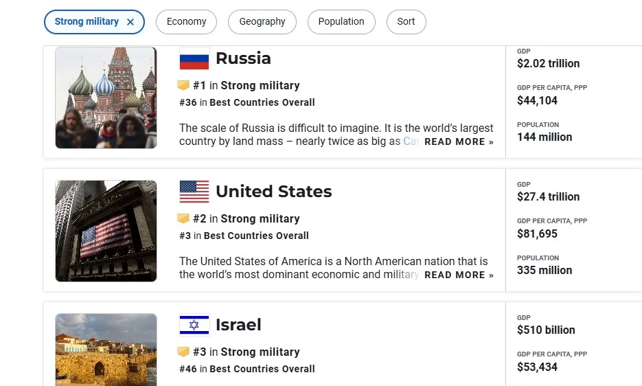Open the Russia country heading
642x386 pixels.
243,58
